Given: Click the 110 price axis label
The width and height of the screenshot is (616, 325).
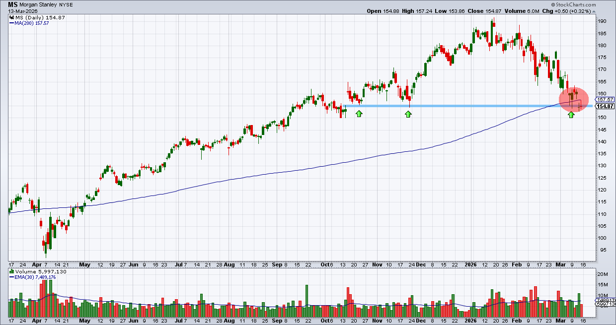Looking at the screenshot, I should (602, 214).
